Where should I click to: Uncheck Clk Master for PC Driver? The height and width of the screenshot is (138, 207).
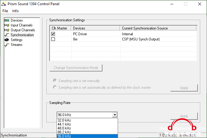click(53, 34)
